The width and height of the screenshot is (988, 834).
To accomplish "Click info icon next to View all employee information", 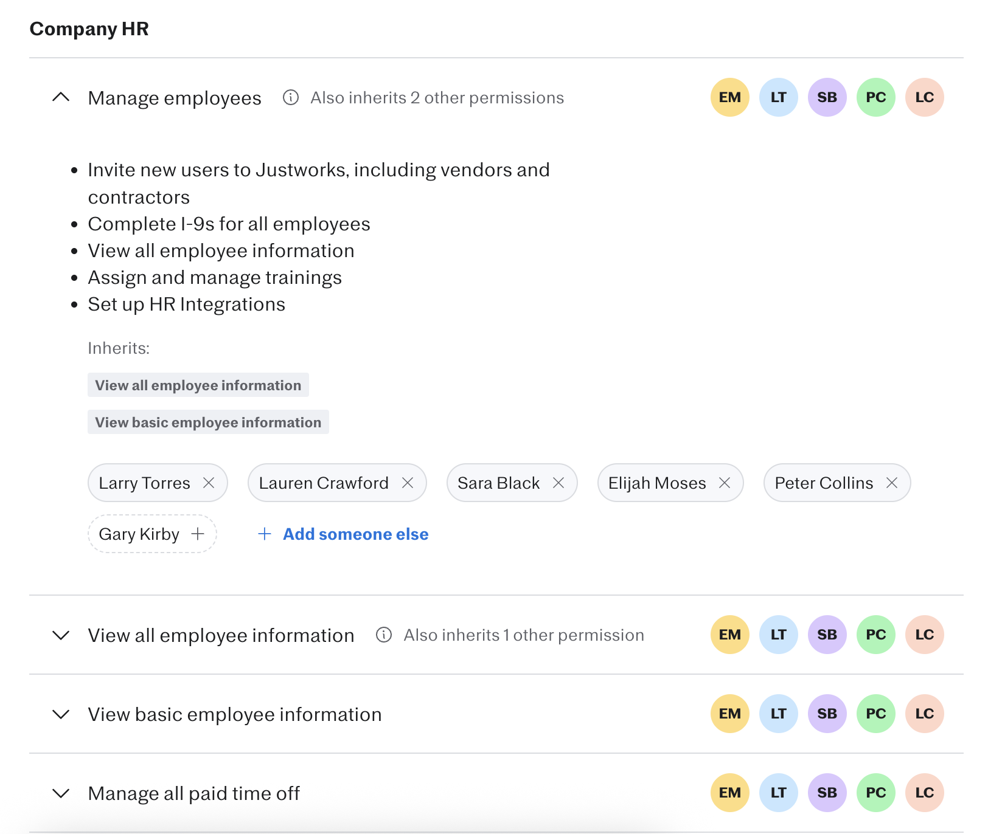I will pos(384,635).
